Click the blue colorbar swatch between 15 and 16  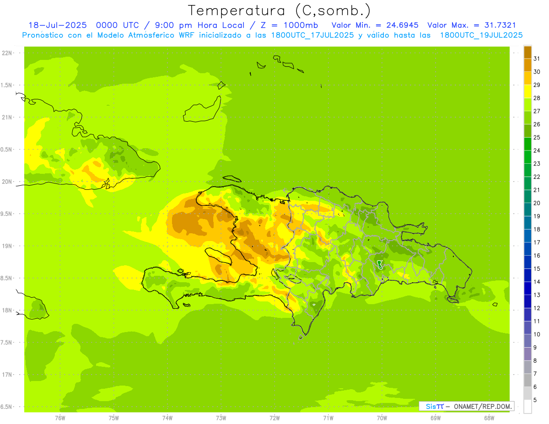click(x=527, y=262)
